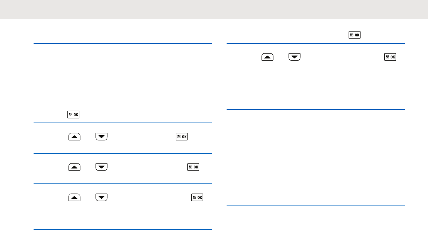Click the bottom blue divider in left column
Viewport: 428px width, 230px height.
pyautogui.click(x=123, y=230)
